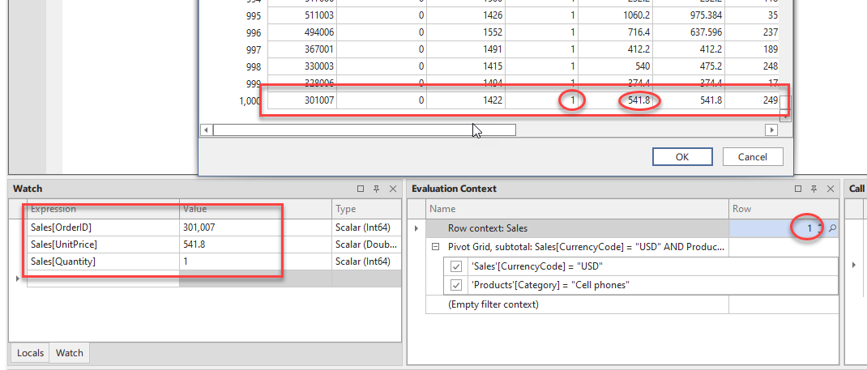Pin the Watch panel
The image size is (867, 370).
coord(377,189)
